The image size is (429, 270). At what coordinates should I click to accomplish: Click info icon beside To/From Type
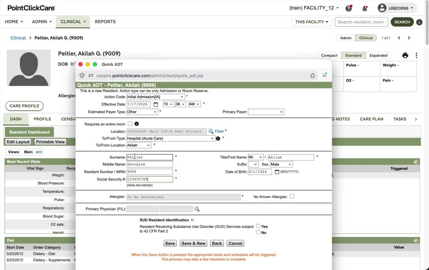click(x=218, y=138)
